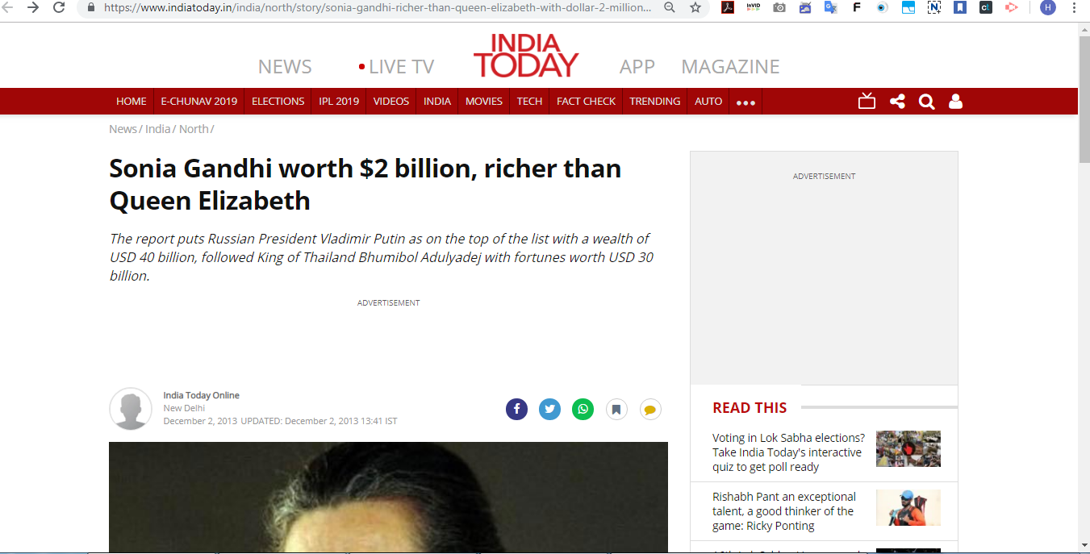Open site search magnifier in navbar
The width and height of the screenshot is (1090, 554).
click(926, 102)
